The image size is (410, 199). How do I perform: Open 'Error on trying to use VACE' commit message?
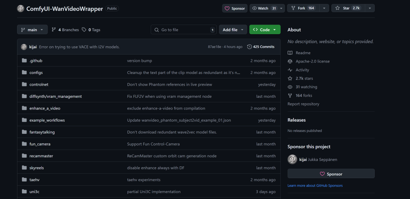click(79, 47)
